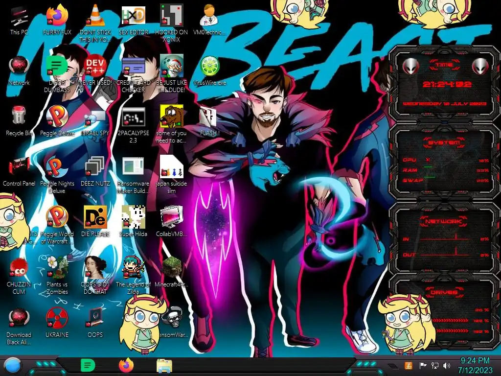
Task: Launch The Legend of Zilda icon
Action: (133, 276)
